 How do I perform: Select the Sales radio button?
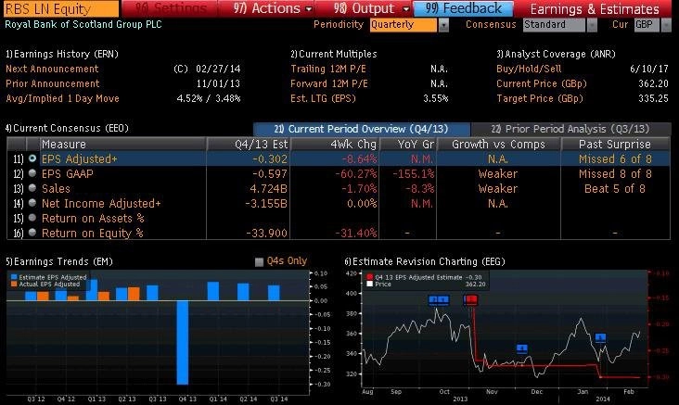point(32,188)
